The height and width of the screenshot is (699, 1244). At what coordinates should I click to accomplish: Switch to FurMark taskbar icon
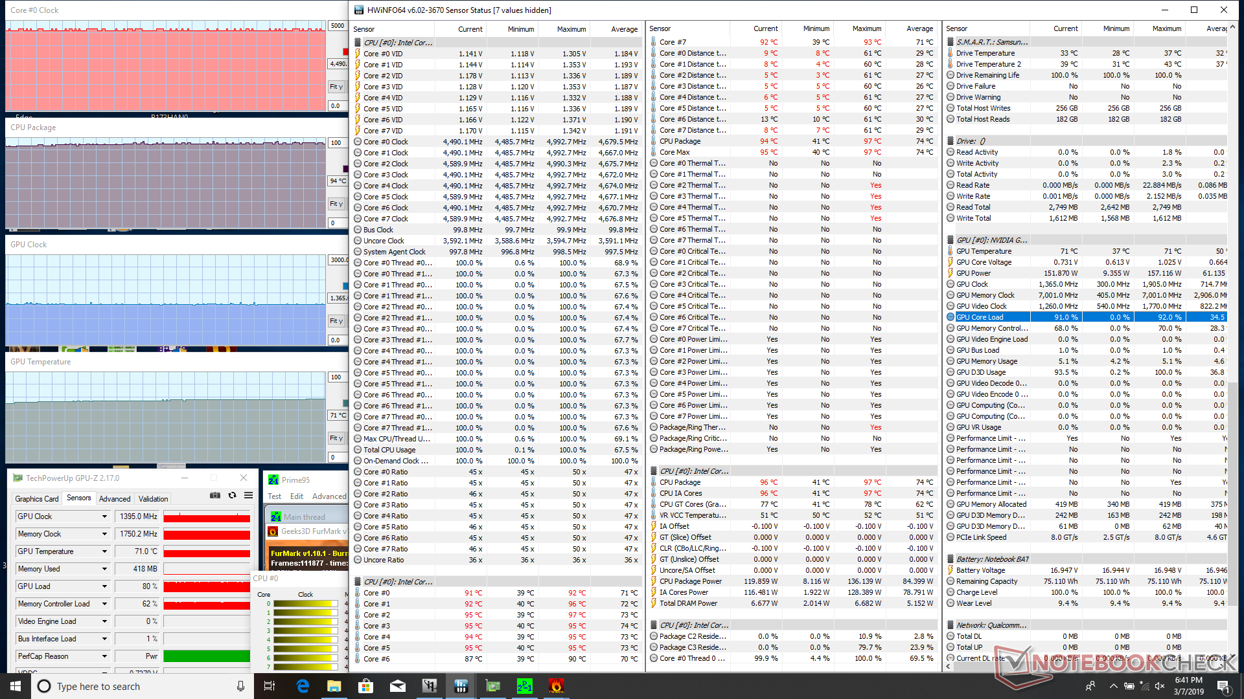coord(556,686)
